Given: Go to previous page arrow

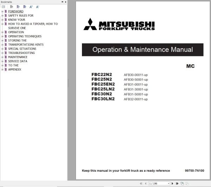Looking at the screenshot, I should (x=146, y=183).
